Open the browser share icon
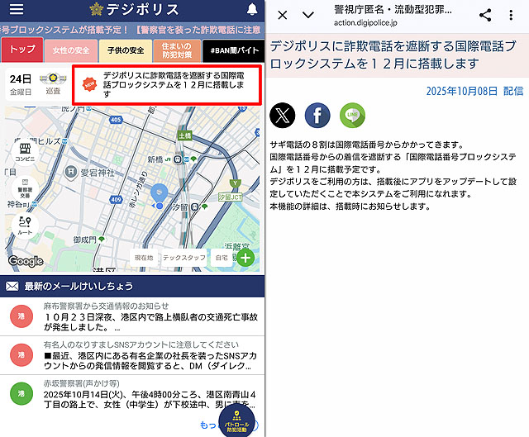Screen dimensions: 529x437 coord(485,15)
